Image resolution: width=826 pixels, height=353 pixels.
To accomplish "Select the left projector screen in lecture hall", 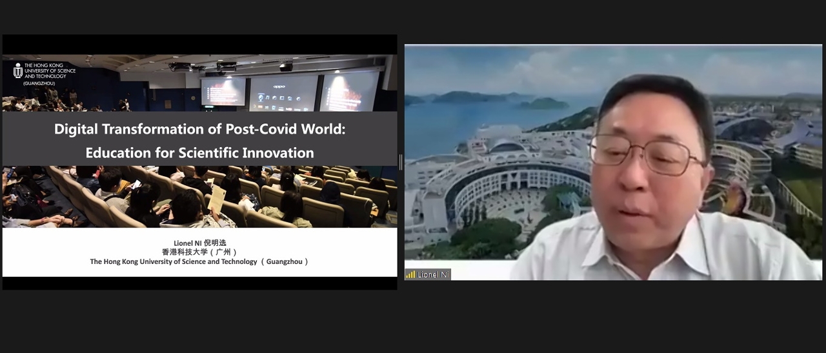I will click(x=223, y=91).
